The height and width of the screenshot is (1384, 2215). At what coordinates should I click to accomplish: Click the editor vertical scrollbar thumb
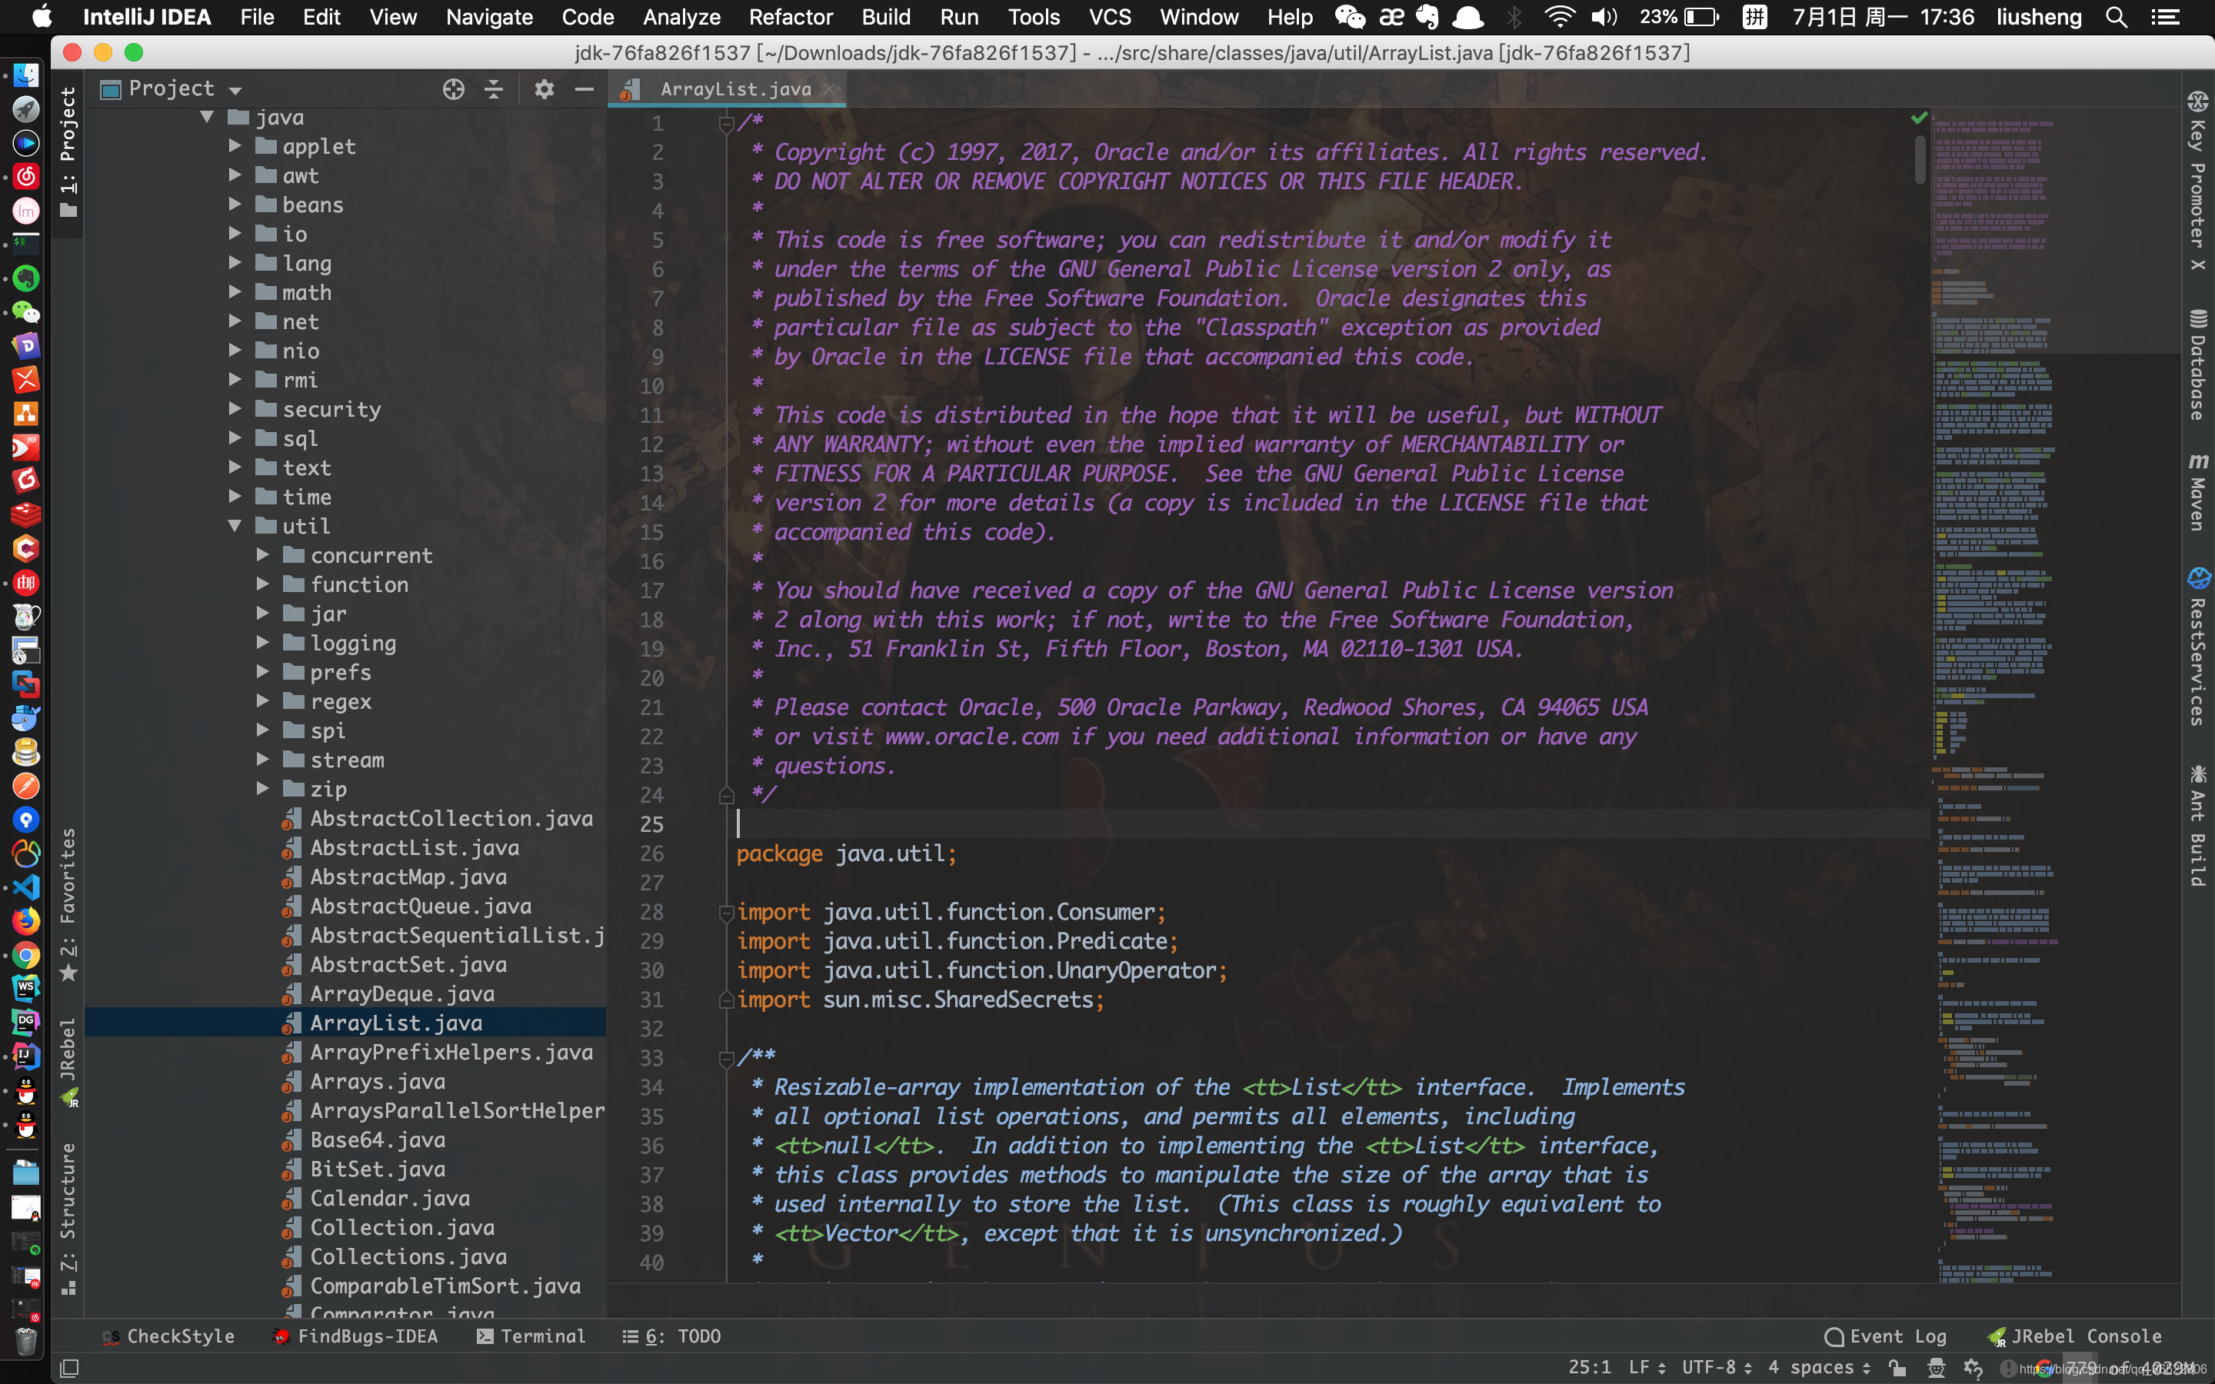1920,160
